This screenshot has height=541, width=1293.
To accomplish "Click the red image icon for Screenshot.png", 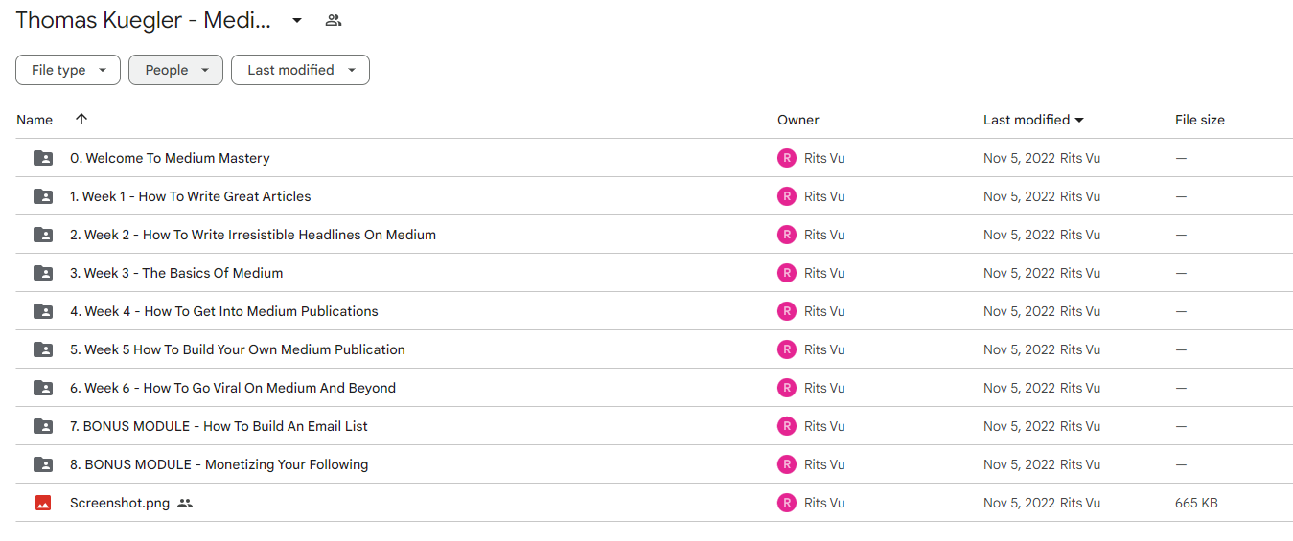I will point(43,503).
